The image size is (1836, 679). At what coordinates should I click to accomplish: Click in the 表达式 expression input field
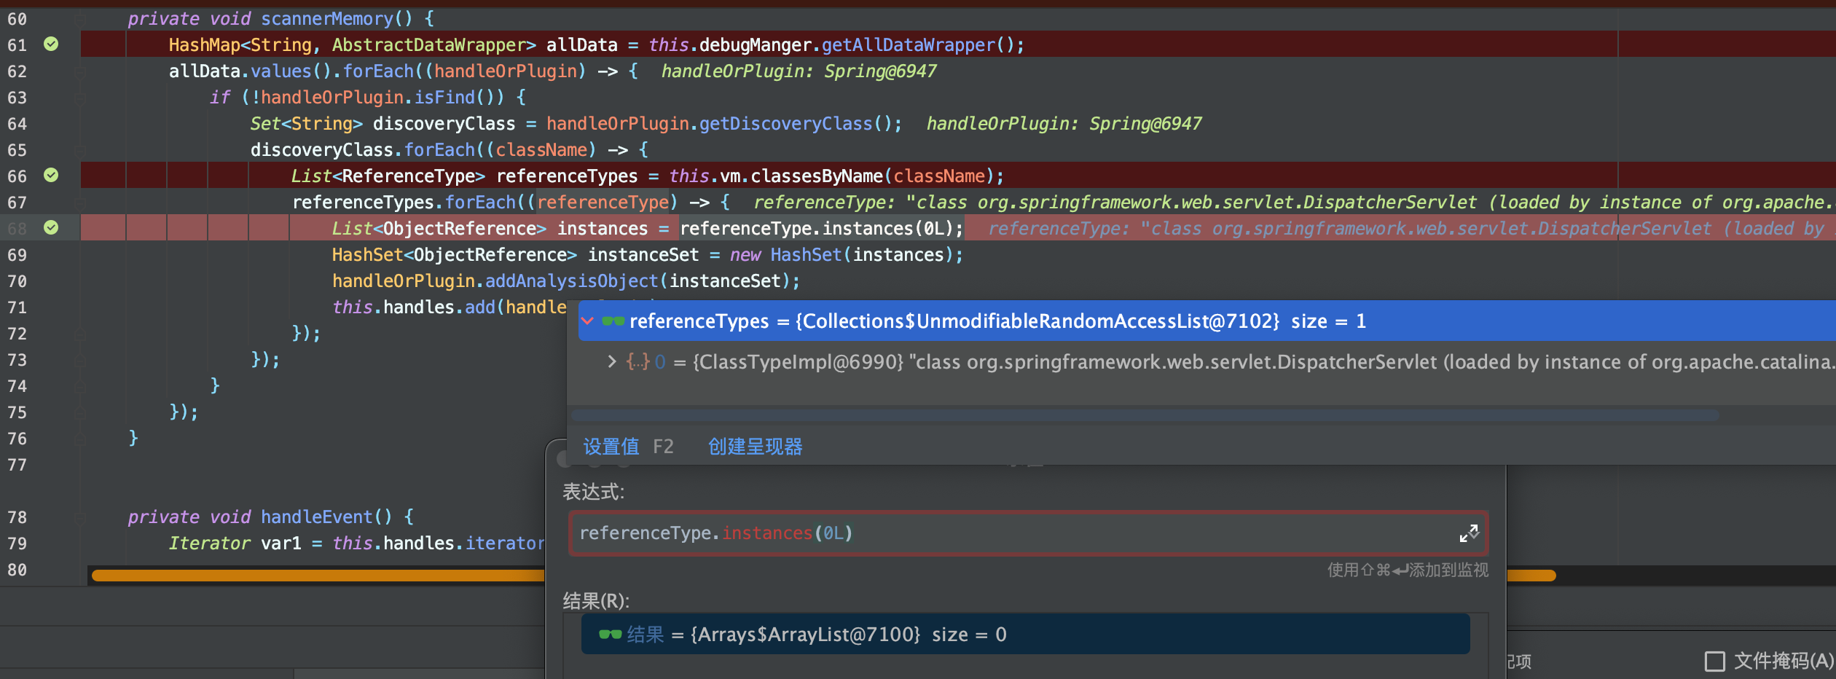(x=1027, y=533)
